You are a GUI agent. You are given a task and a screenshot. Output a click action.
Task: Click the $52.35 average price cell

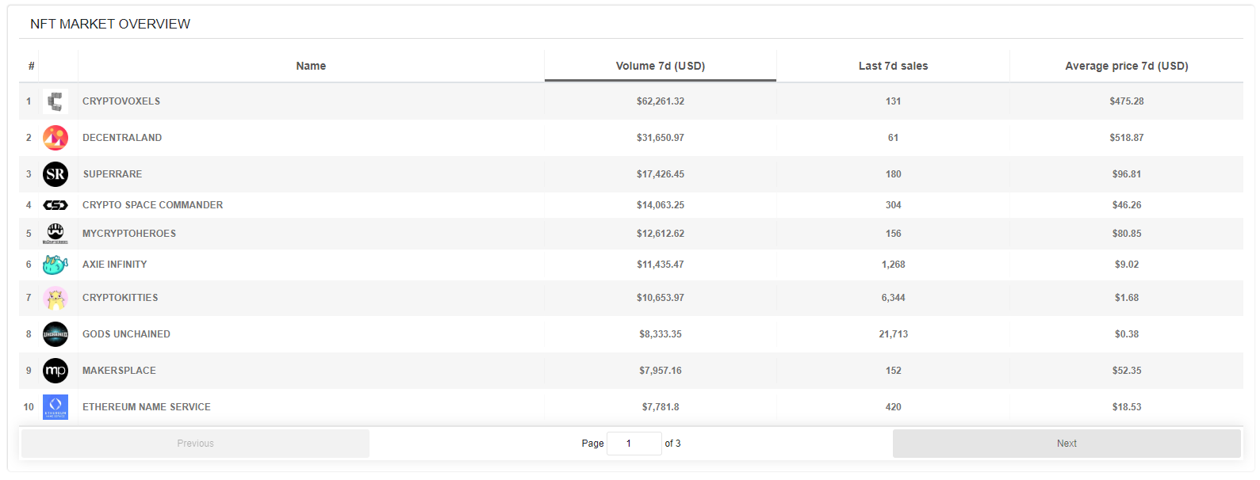1127,371
